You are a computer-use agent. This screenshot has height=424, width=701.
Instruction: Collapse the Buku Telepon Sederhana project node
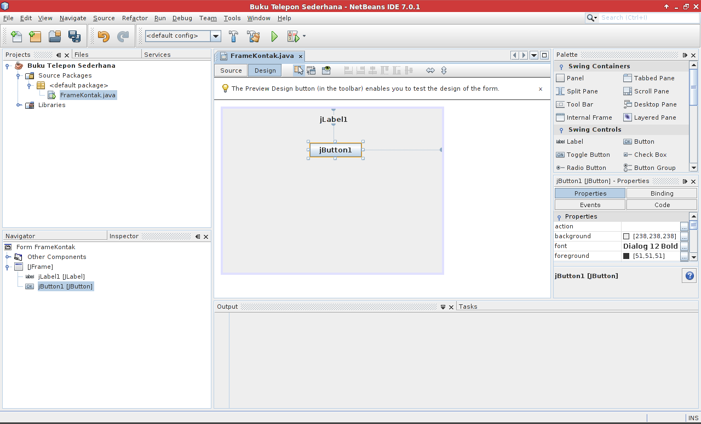coord(8,66)
